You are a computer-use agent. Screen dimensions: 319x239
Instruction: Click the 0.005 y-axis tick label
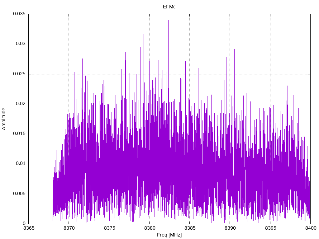(19, 194)
